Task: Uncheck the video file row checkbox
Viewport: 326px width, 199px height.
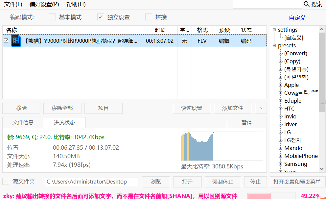Action: click(6, 40)
